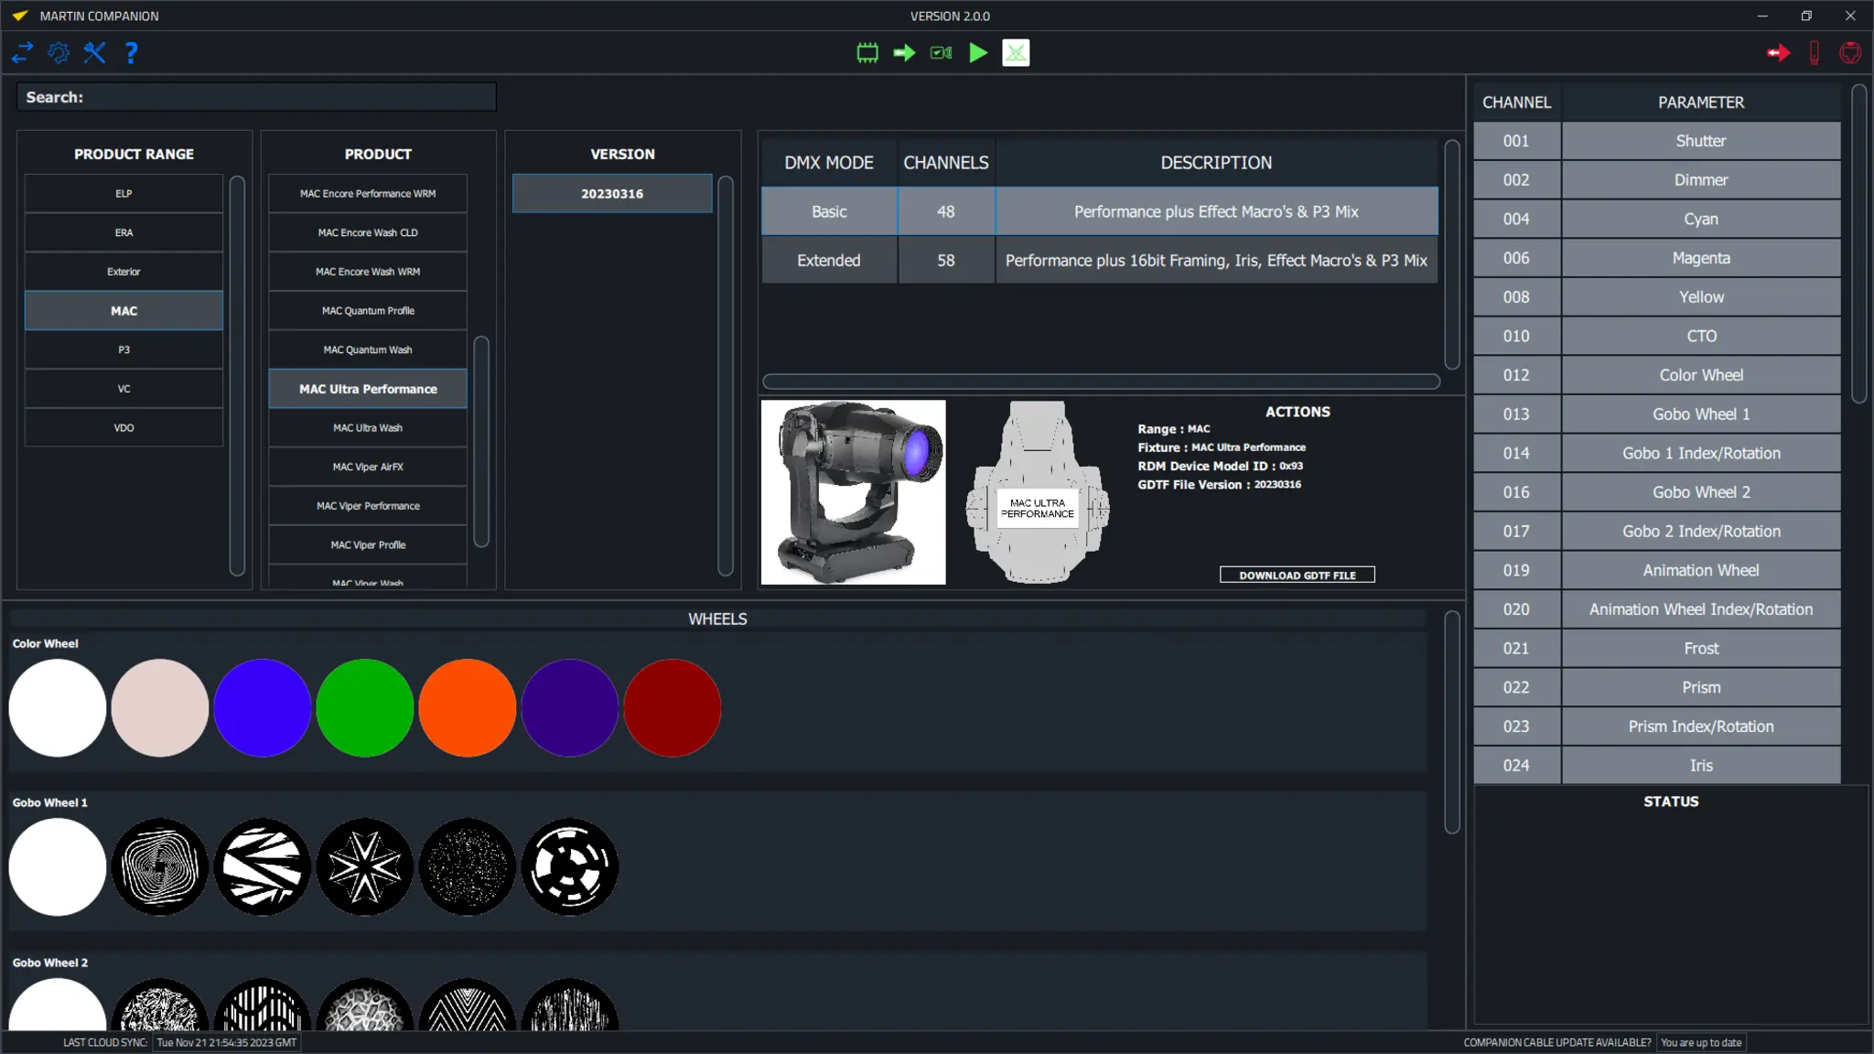Select the MAC Ultra Performance product
1874x1054 pixels.
[368, 389]
